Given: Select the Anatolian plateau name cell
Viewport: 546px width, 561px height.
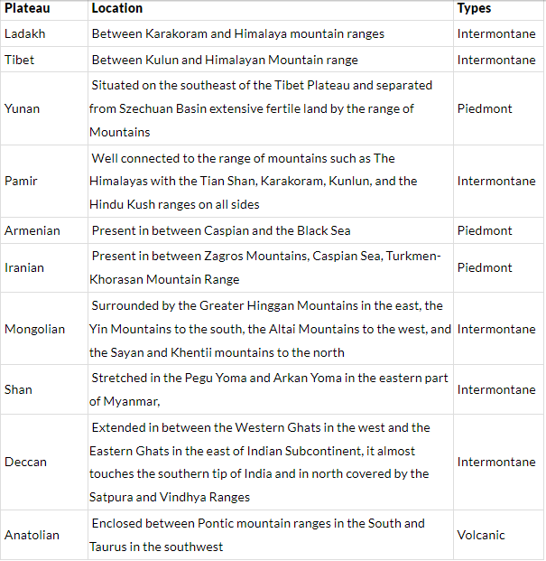Looking at the screenshot, I should pos(32,535).
